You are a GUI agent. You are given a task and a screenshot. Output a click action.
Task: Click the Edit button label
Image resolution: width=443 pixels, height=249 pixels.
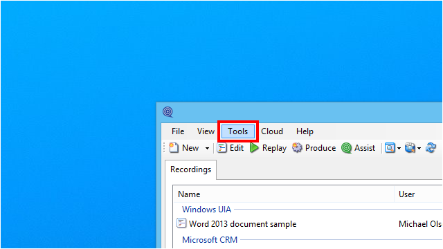(237, 148)
